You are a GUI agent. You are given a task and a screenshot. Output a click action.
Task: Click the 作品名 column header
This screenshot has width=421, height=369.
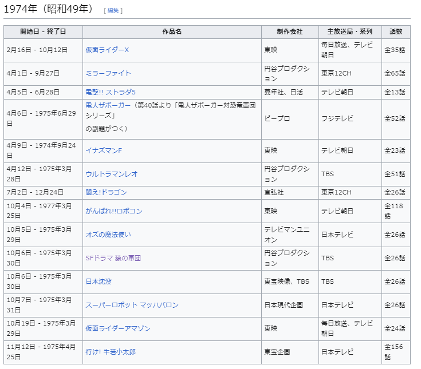click(172, 32)
